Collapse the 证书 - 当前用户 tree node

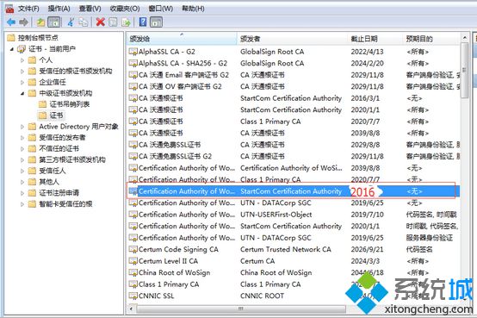[x=12, y=49]
